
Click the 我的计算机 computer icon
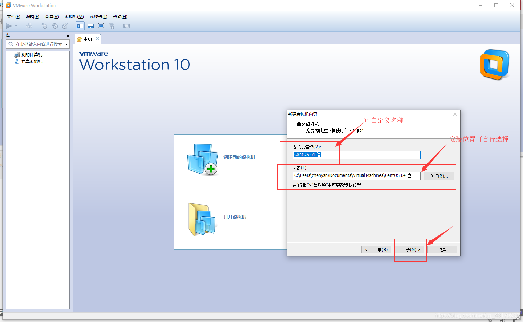click(x=17, y=55)
